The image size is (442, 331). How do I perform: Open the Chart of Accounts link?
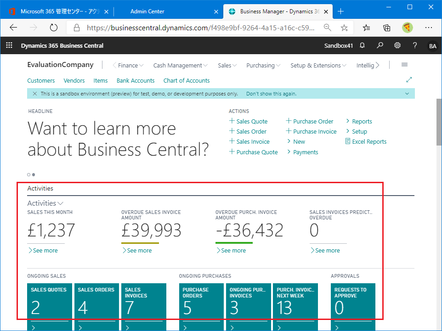[187, 80]
